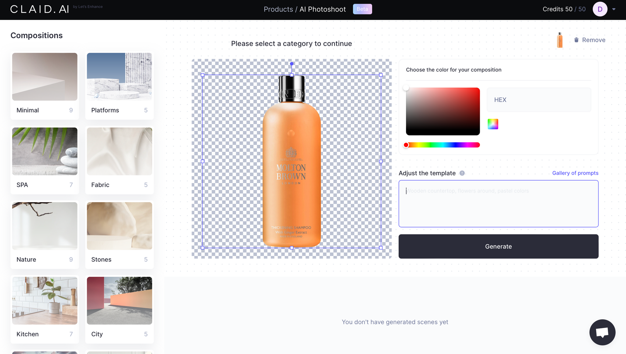Click the Beta badge in header
Image resolution: width=626 pixels, height=354 pixels.
[362, 9]
